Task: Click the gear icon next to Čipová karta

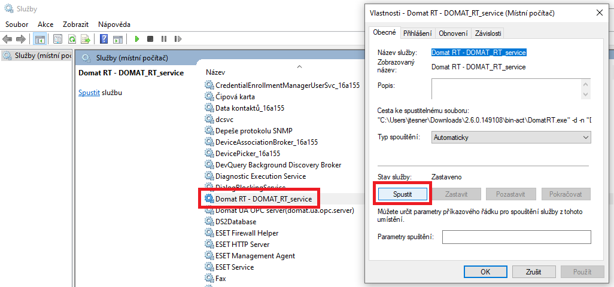Action: [x=209, y=97]
